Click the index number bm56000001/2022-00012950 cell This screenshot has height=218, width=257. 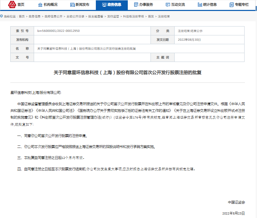59,31
